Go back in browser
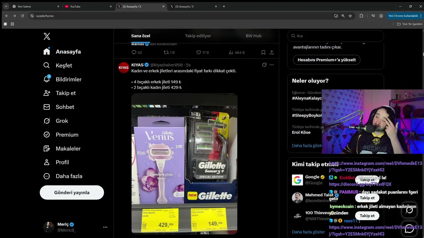 [x=7, y=16]
